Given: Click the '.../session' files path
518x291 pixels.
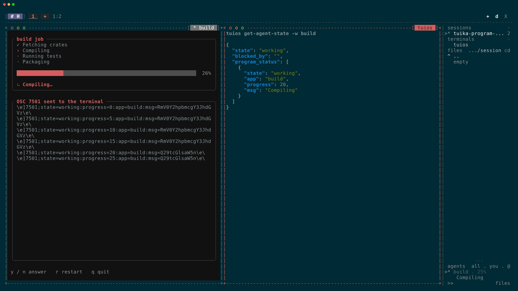Looking at the screenshot, I should 485,51.
